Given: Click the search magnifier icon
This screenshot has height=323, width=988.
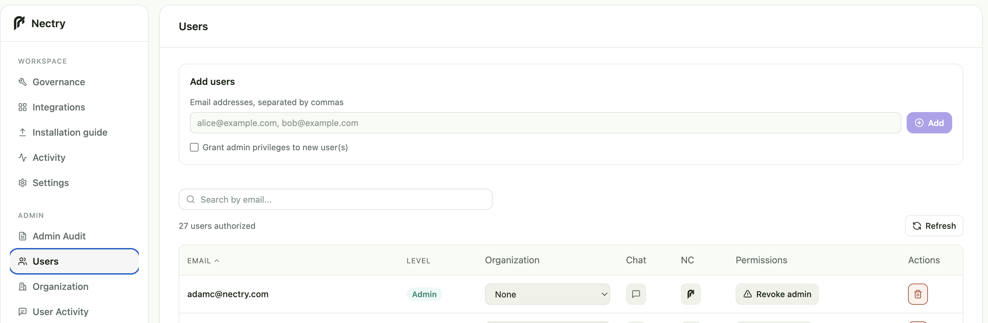Looking at the screenshot, I should (x=191, y=200).
